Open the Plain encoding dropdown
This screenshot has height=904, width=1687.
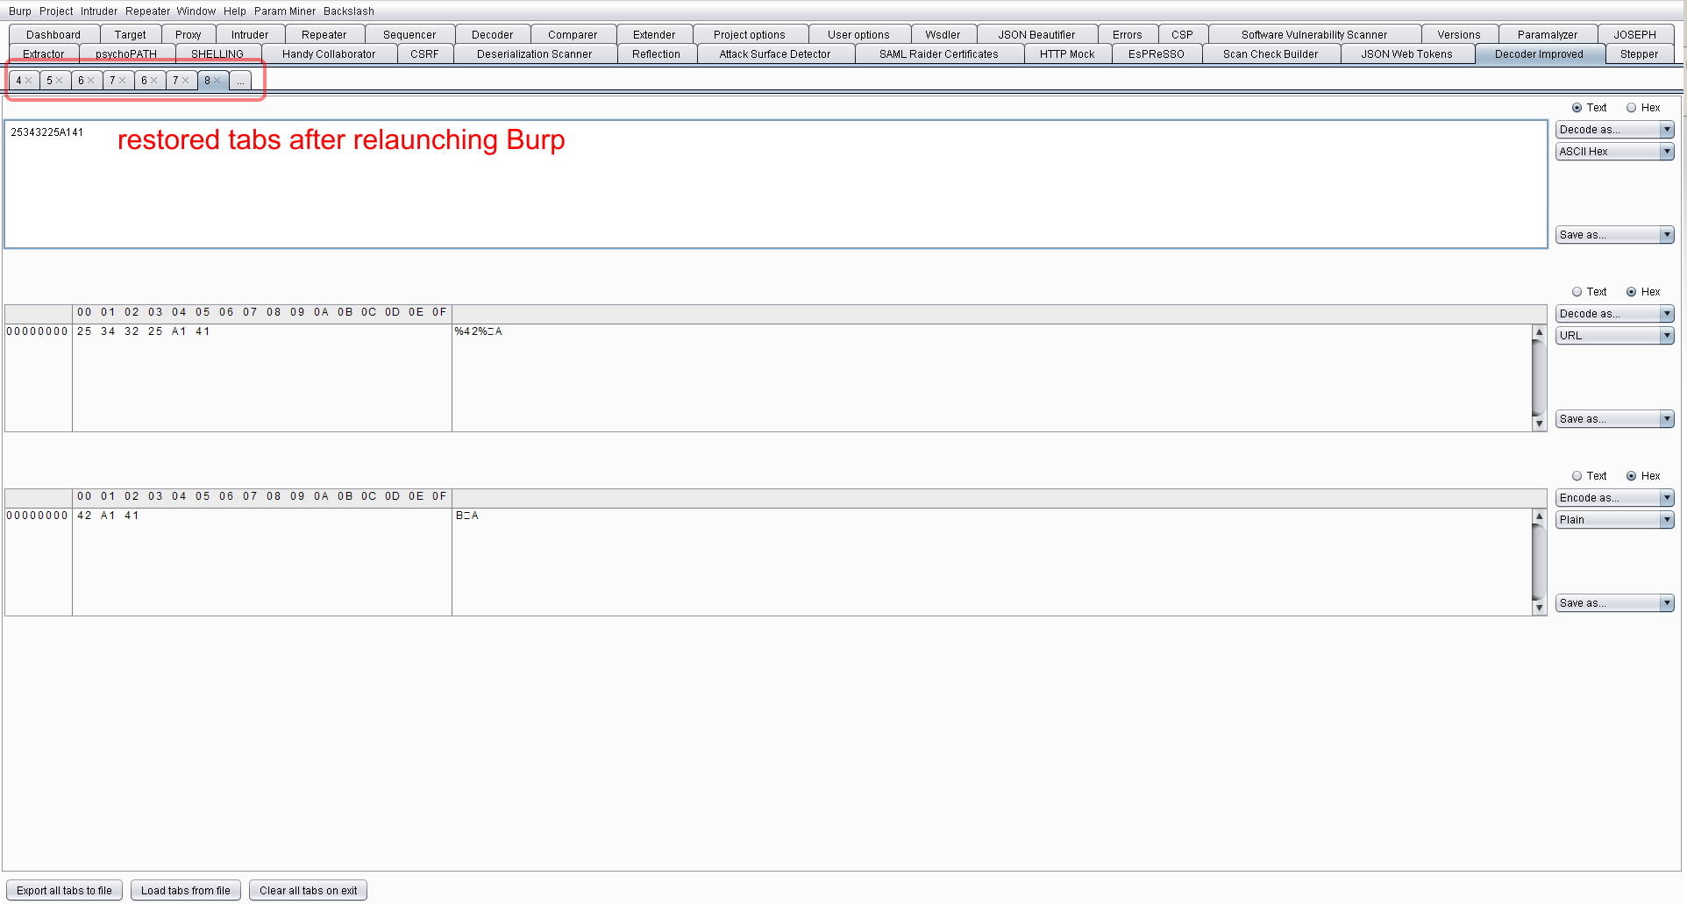(1615, 520)
